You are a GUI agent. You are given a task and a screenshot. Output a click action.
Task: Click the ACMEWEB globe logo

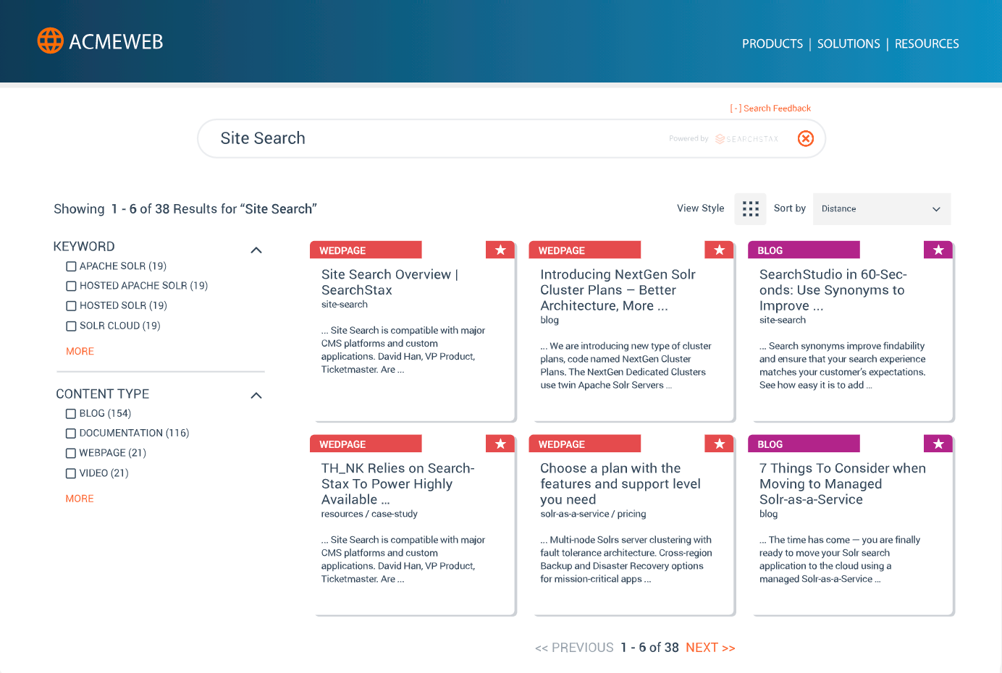pos(49,41)
